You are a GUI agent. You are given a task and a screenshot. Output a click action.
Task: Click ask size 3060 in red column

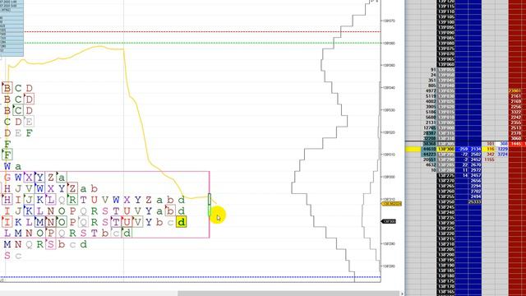click(515, 139)
